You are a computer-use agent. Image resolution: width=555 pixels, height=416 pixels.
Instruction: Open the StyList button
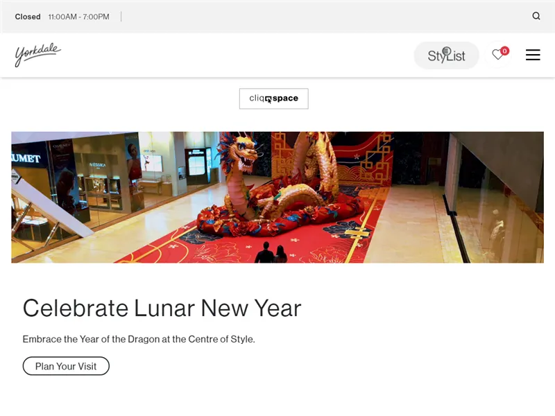(446, 55)
